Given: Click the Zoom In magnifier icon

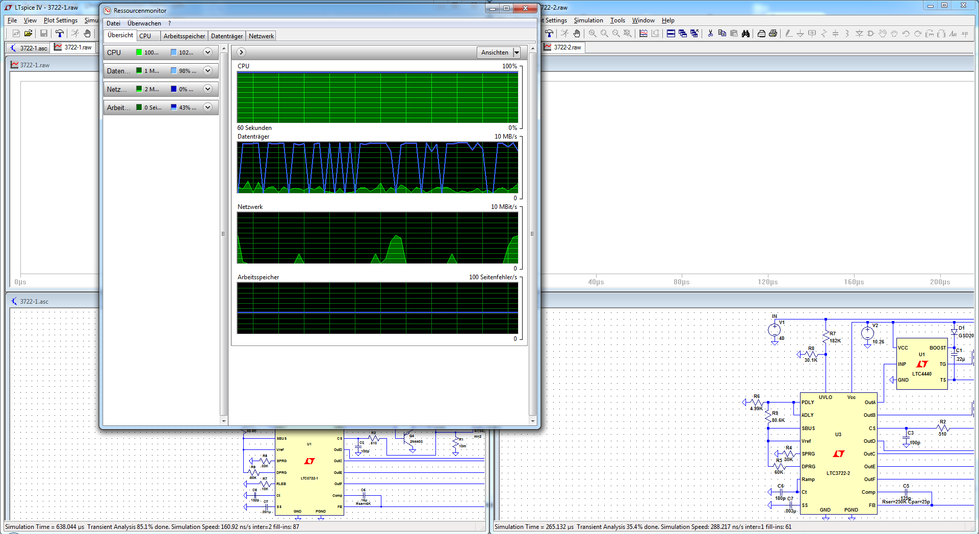Looking at the screenshot, I should tap(592, 33).
